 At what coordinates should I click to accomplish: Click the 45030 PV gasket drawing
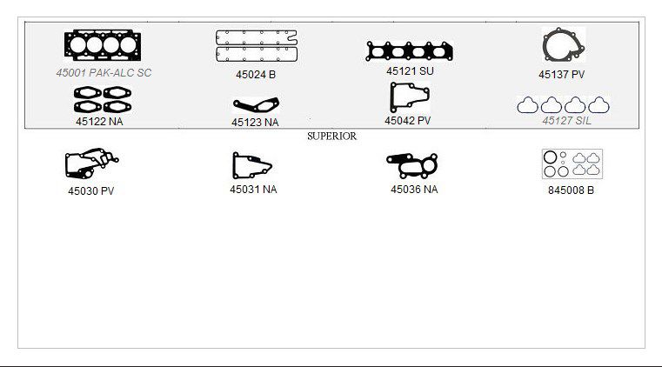click(91, 163)
